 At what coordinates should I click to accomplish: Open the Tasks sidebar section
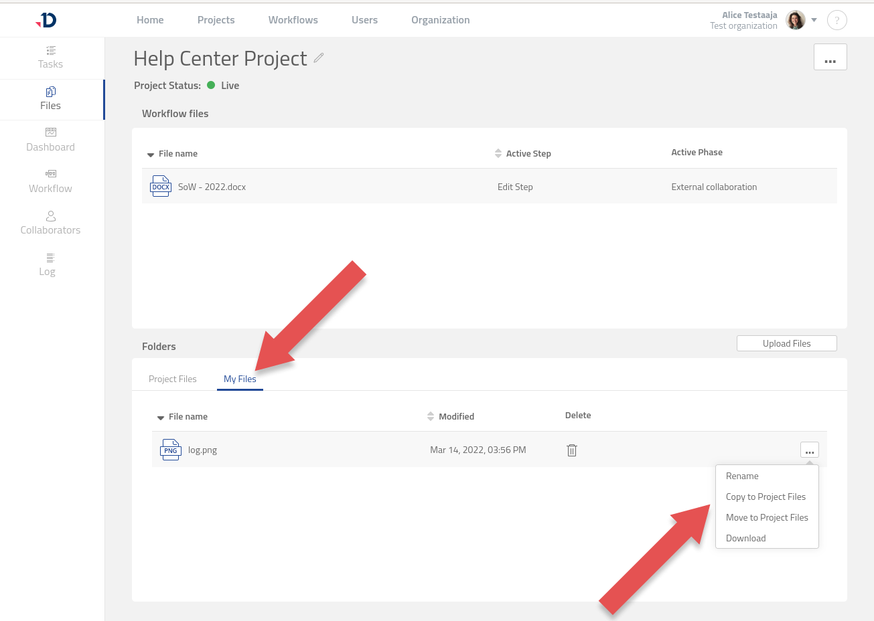click(x=50, y=58)
